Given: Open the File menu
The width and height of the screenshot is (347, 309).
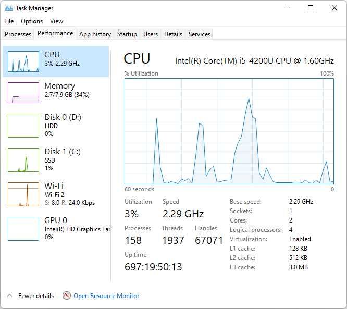Looking at the screenshot, I should (9, 21).
